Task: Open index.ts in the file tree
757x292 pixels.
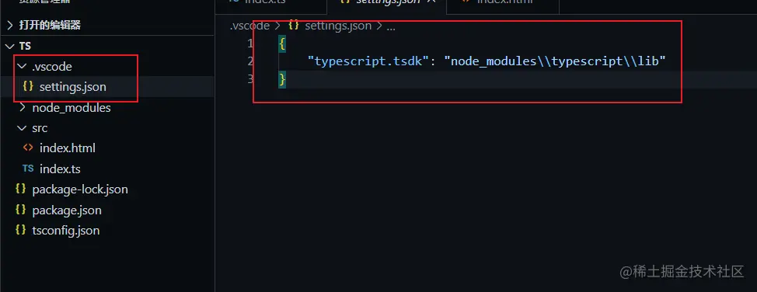Action: [60, 169]
